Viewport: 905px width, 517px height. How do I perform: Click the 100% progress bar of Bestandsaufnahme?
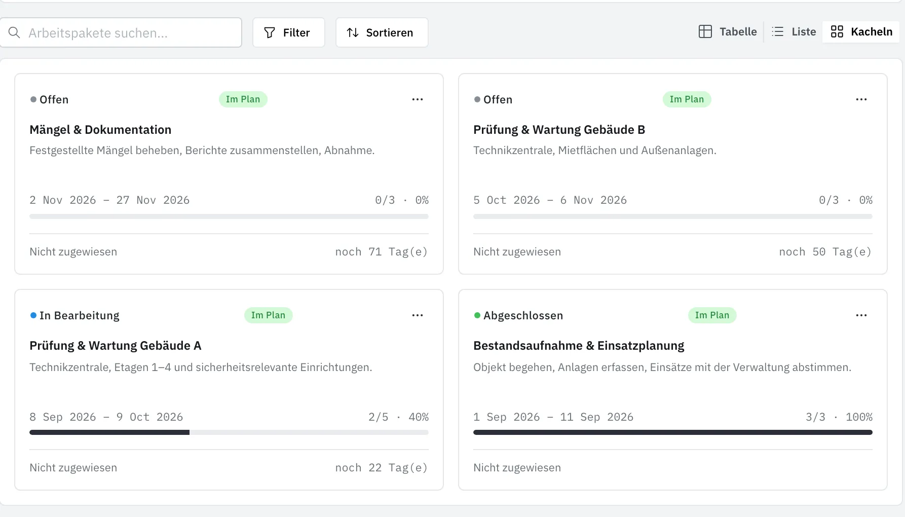click(x=673, y=432)
